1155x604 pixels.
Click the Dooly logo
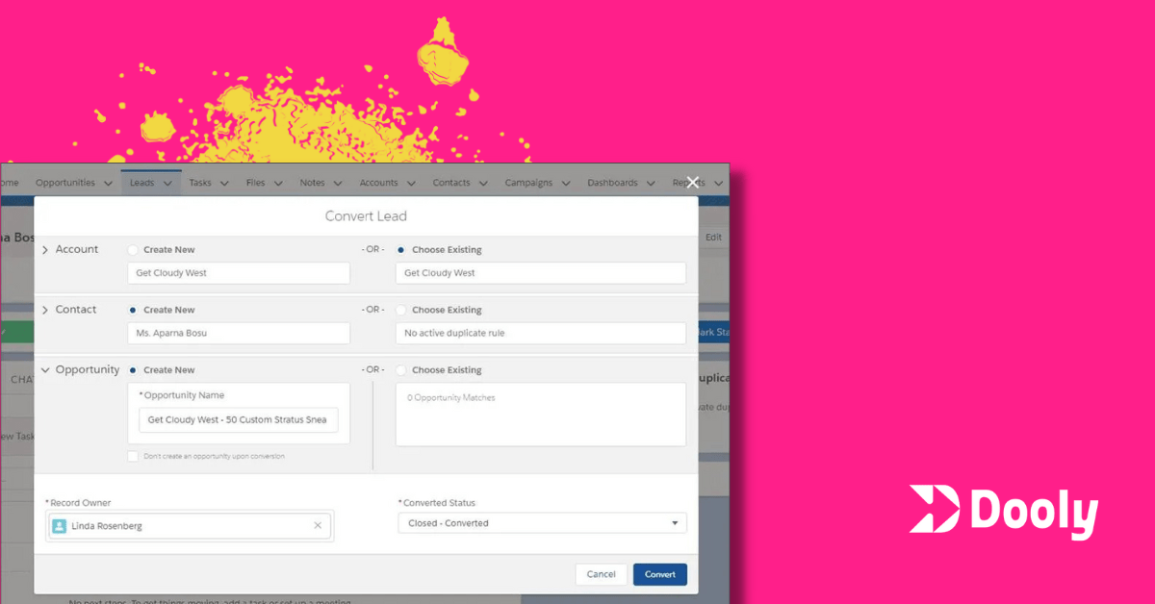pos(1004,511)
